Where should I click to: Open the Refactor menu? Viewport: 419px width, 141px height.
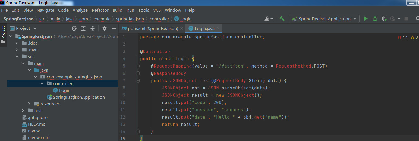click(100, 10)
